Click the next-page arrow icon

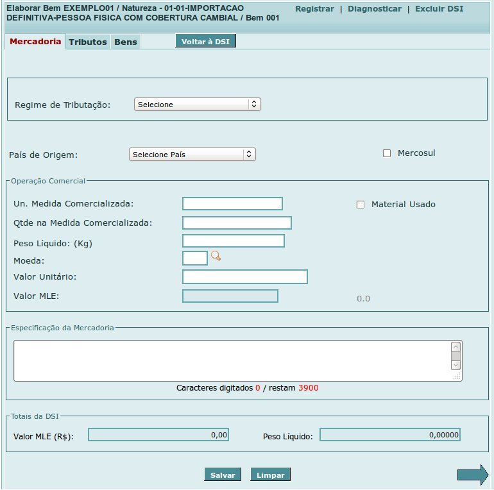[472, 475]
